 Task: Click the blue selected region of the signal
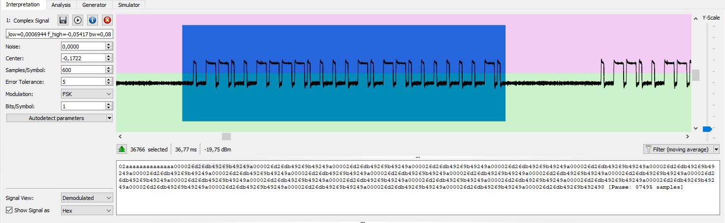[x=344, y=73]
